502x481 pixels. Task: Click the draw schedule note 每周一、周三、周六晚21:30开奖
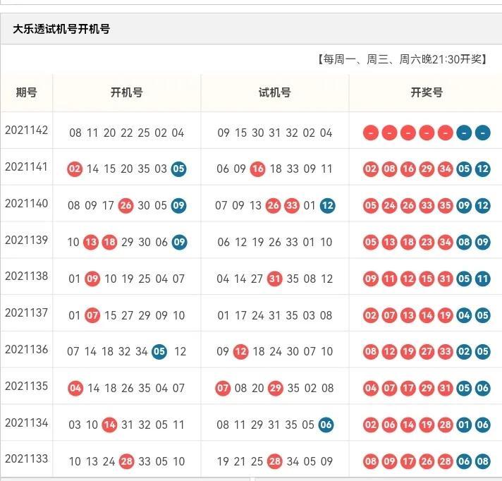coord(402,59)
